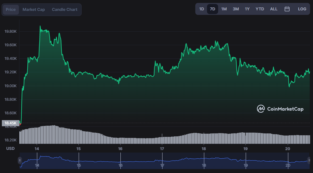
Task: Open the calendar date range picker
Action: point(287,9)
